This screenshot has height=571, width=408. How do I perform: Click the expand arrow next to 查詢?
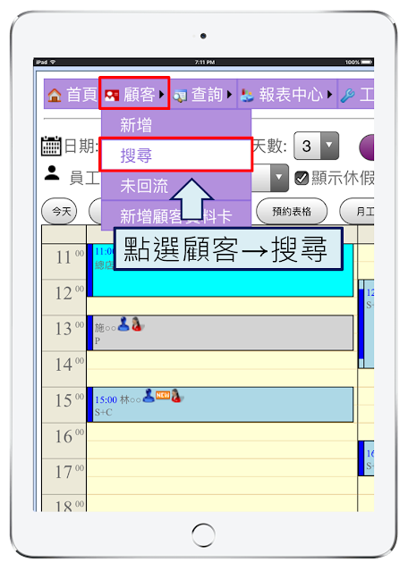coord(229,95)
